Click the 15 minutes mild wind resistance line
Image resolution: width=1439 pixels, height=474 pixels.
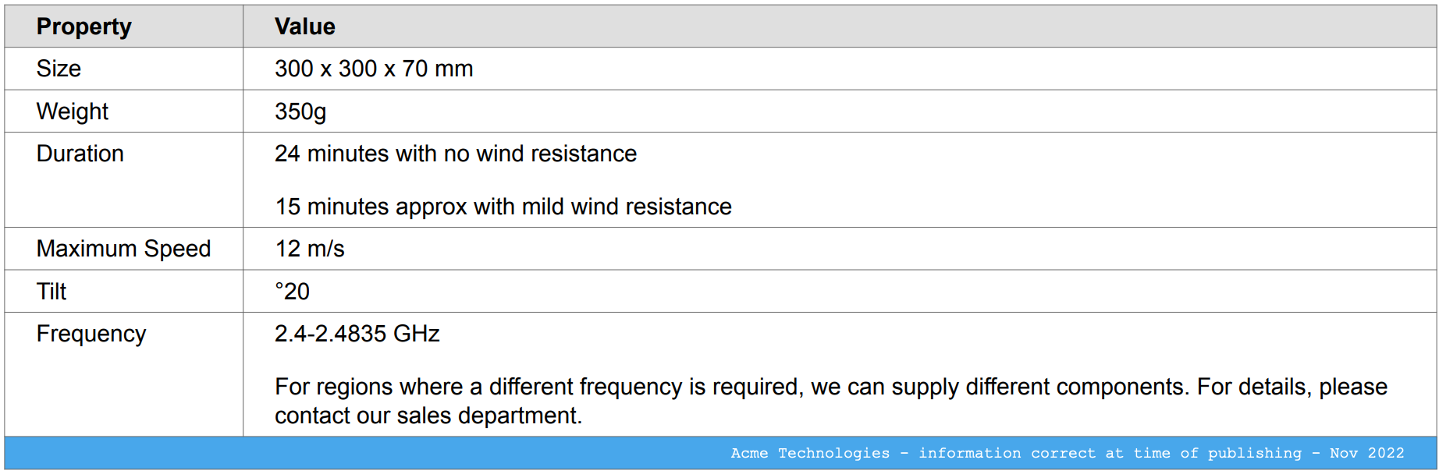pyautogui.click(x=503, y=207)
